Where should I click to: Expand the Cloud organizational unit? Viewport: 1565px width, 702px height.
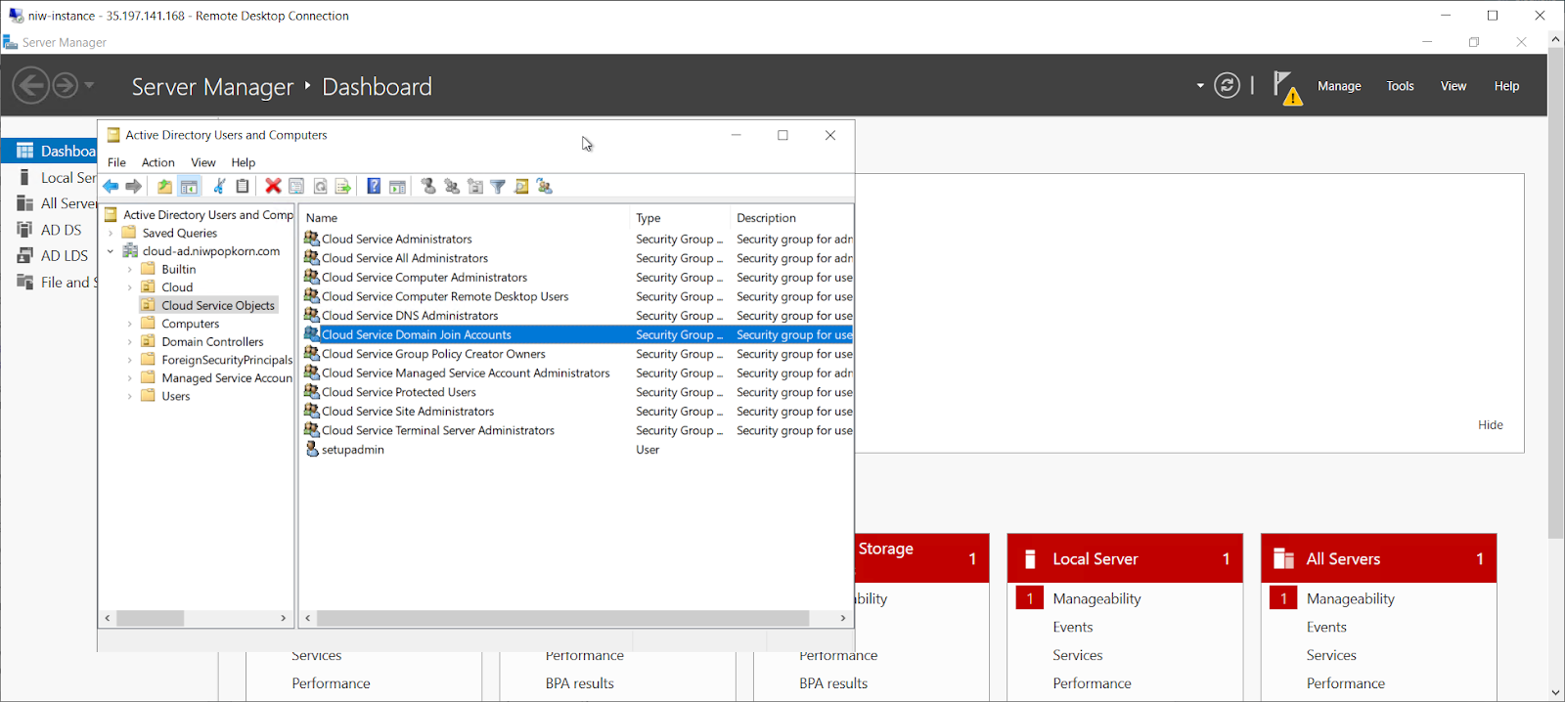(x=129, y=287)
